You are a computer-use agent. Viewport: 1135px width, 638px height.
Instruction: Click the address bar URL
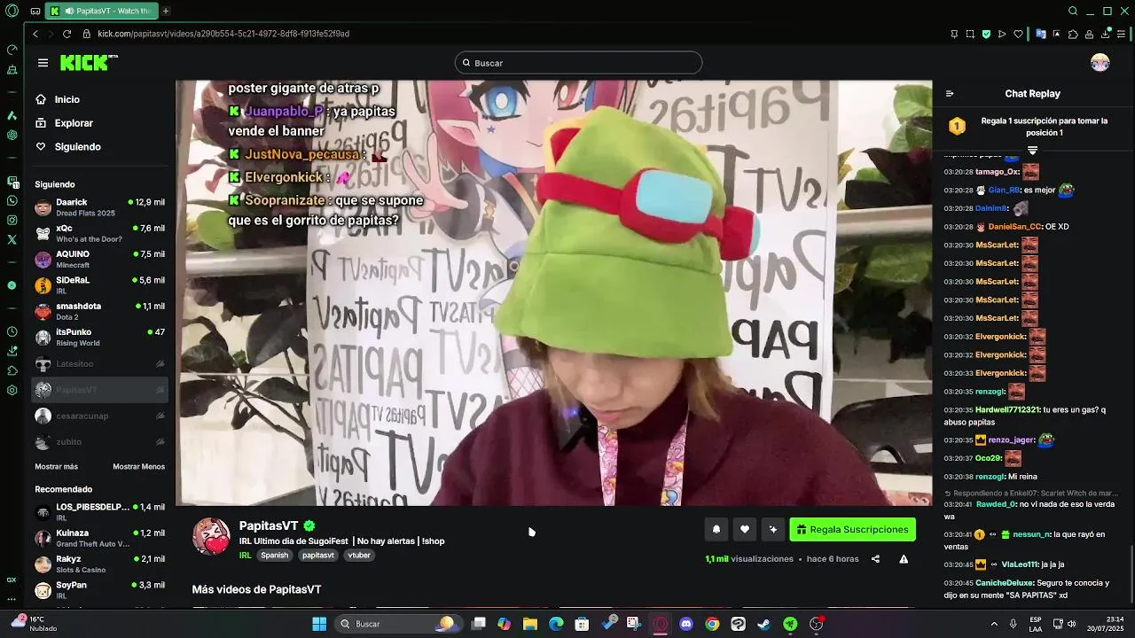[223, 34]
